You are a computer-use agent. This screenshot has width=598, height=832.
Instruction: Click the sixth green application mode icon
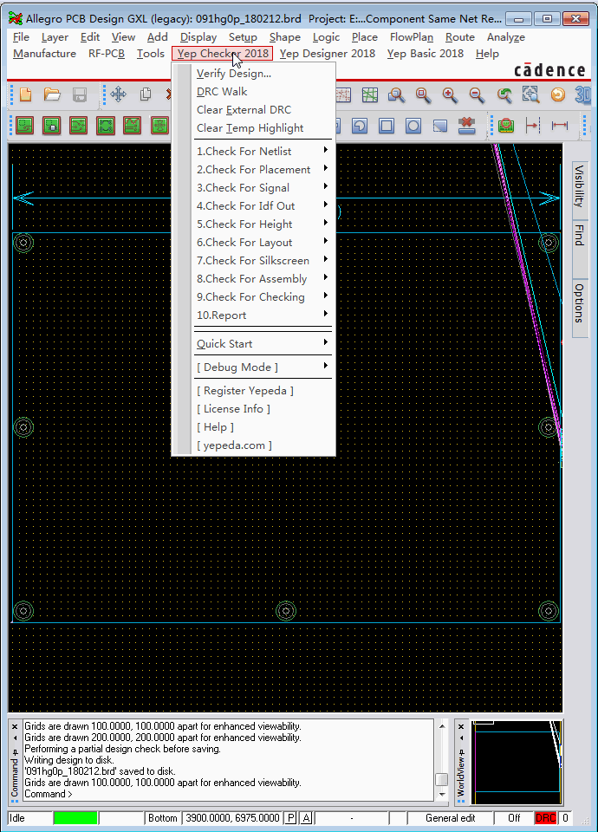tap(159, 126)
